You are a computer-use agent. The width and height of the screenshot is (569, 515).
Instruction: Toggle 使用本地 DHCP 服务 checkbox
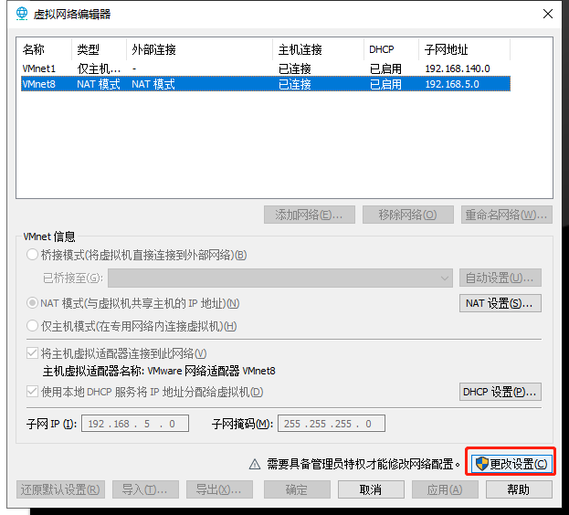pos(32,392)
